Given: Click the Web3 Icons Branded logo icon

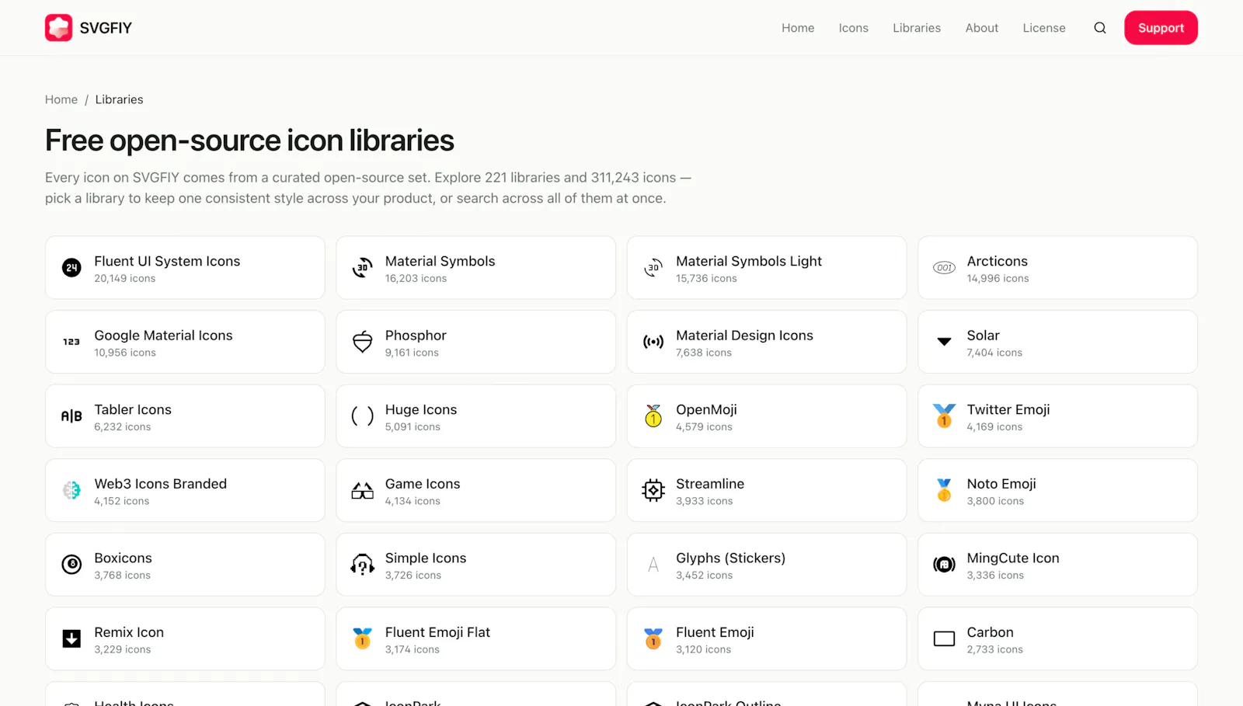Looking at the screenshot, I should point(71,490).
